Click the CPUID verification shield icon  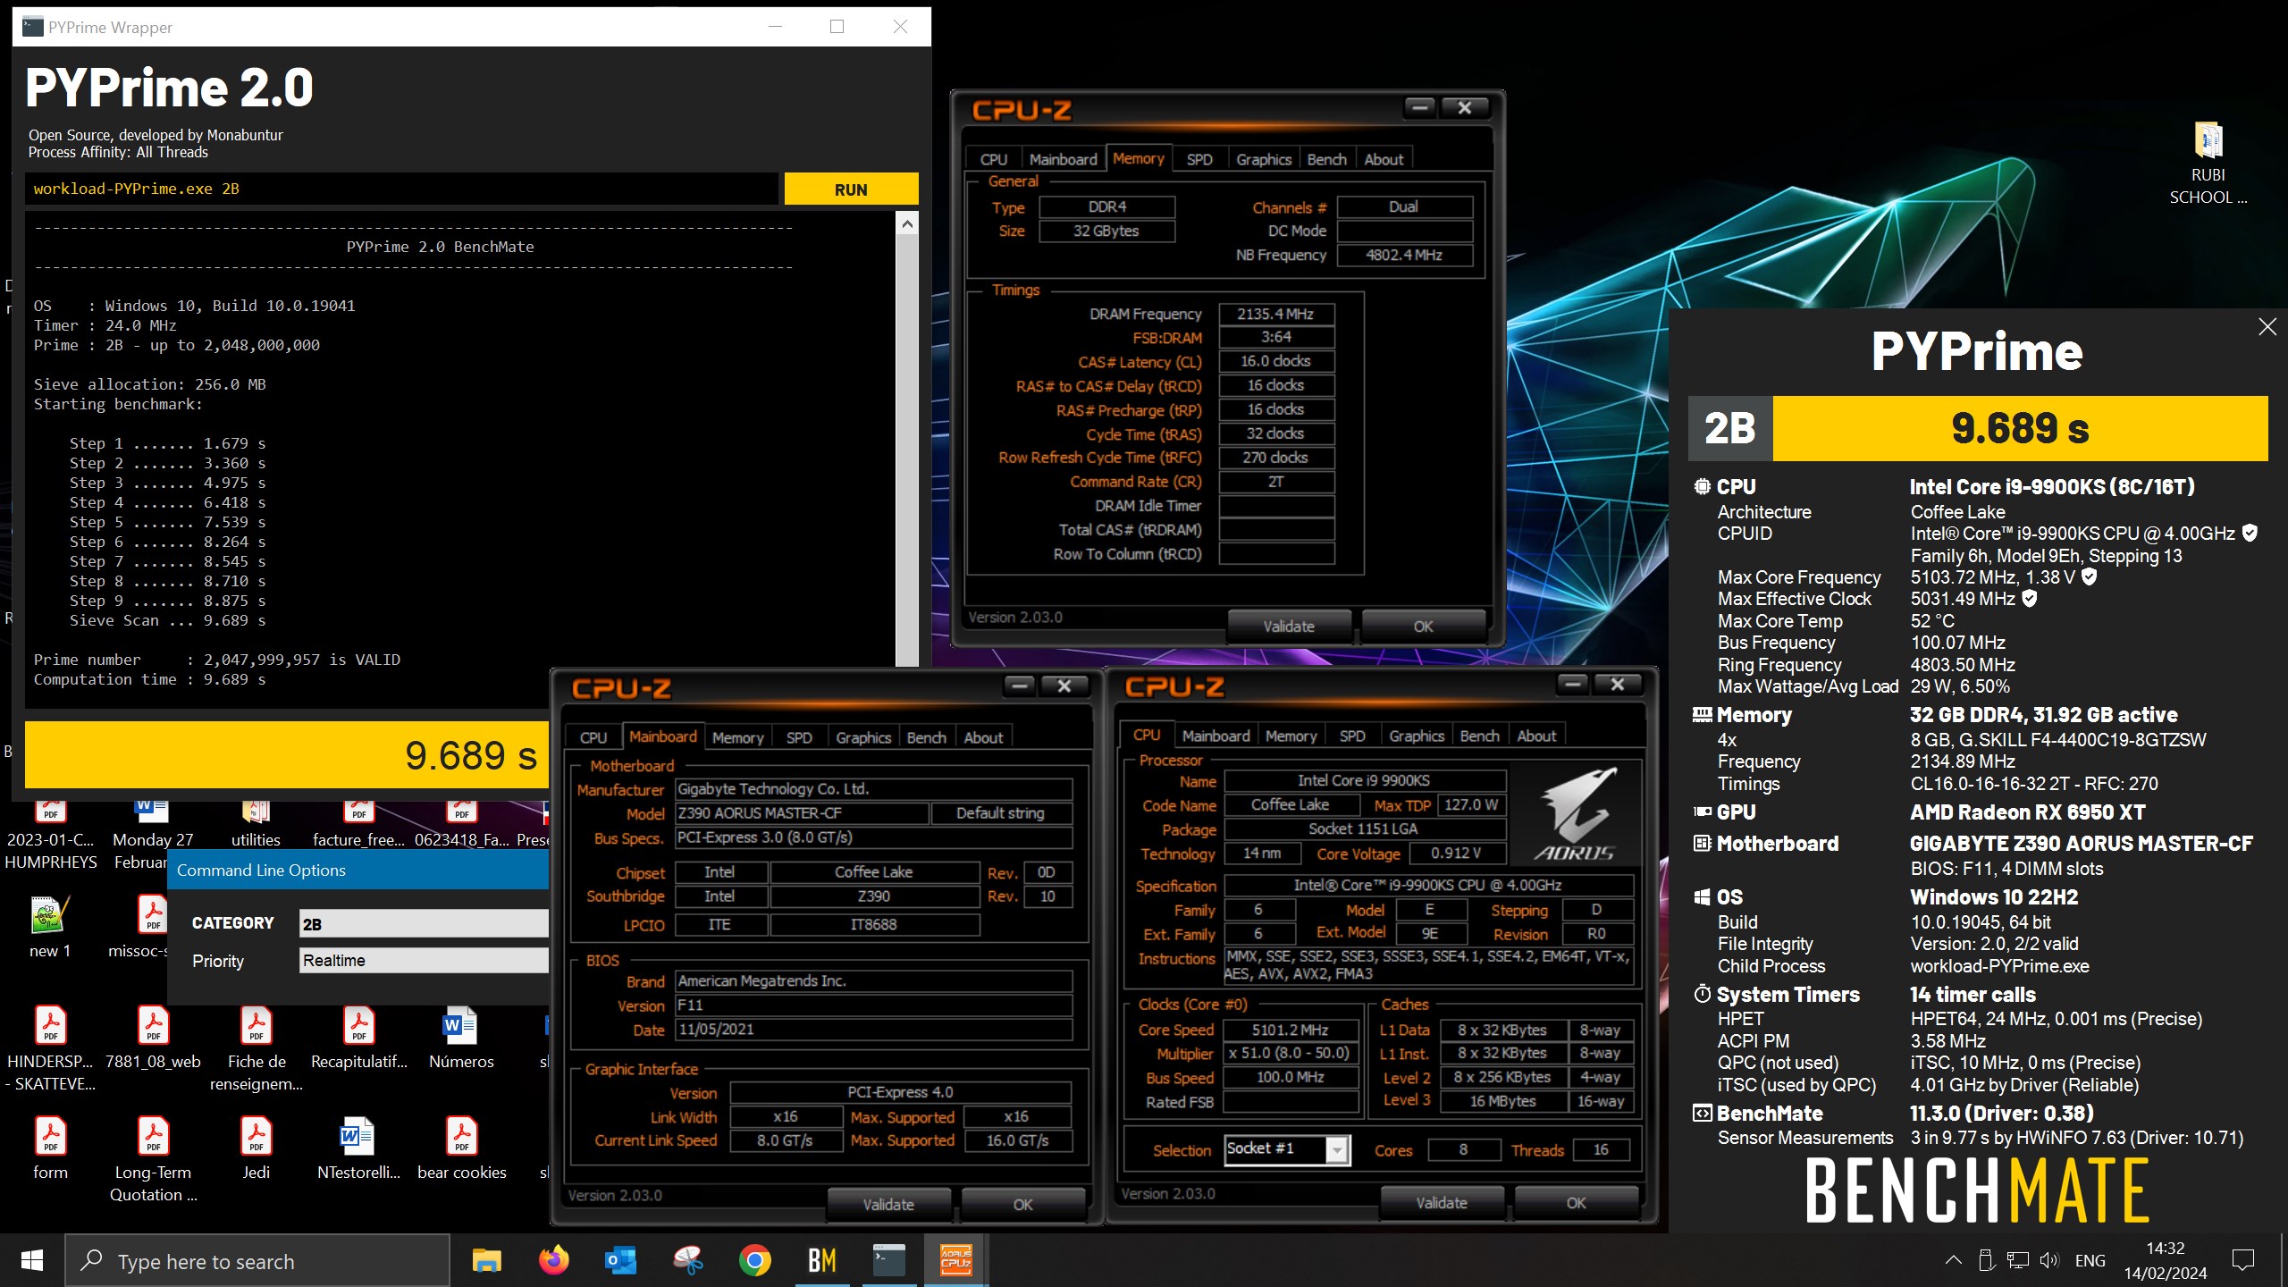point(2250,534)
